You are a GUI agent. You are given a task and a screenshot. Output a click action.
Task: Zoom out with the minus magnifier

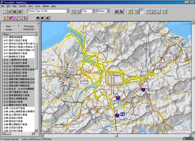[x=78, y=11]
